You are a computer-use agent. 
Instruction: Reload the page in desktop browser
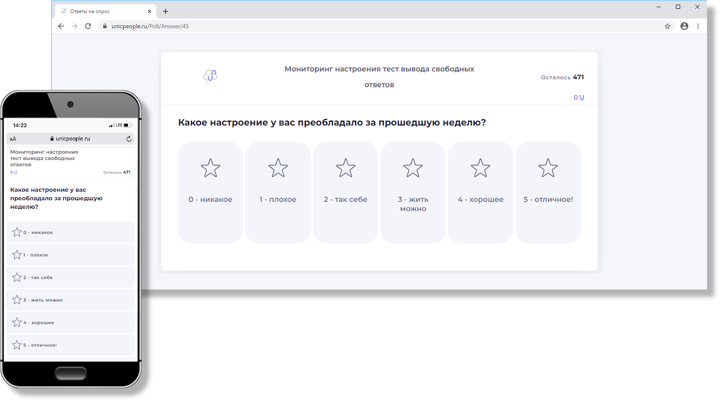click(x=88, y=26)
